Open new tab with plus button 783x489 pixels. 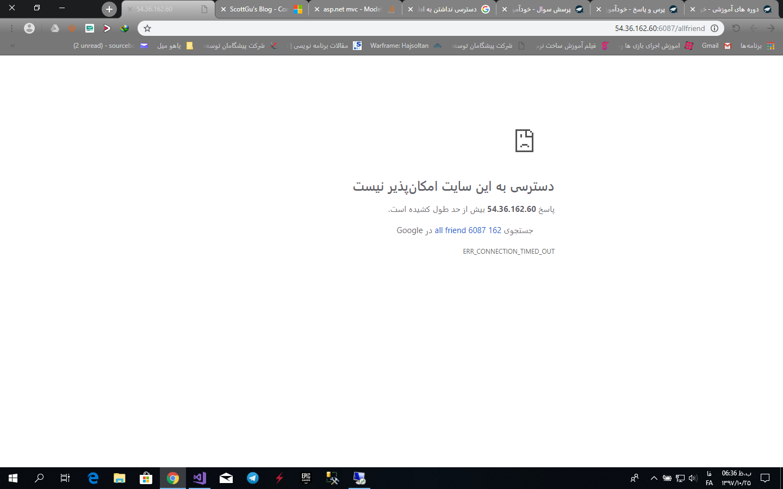tap(109, 9)
